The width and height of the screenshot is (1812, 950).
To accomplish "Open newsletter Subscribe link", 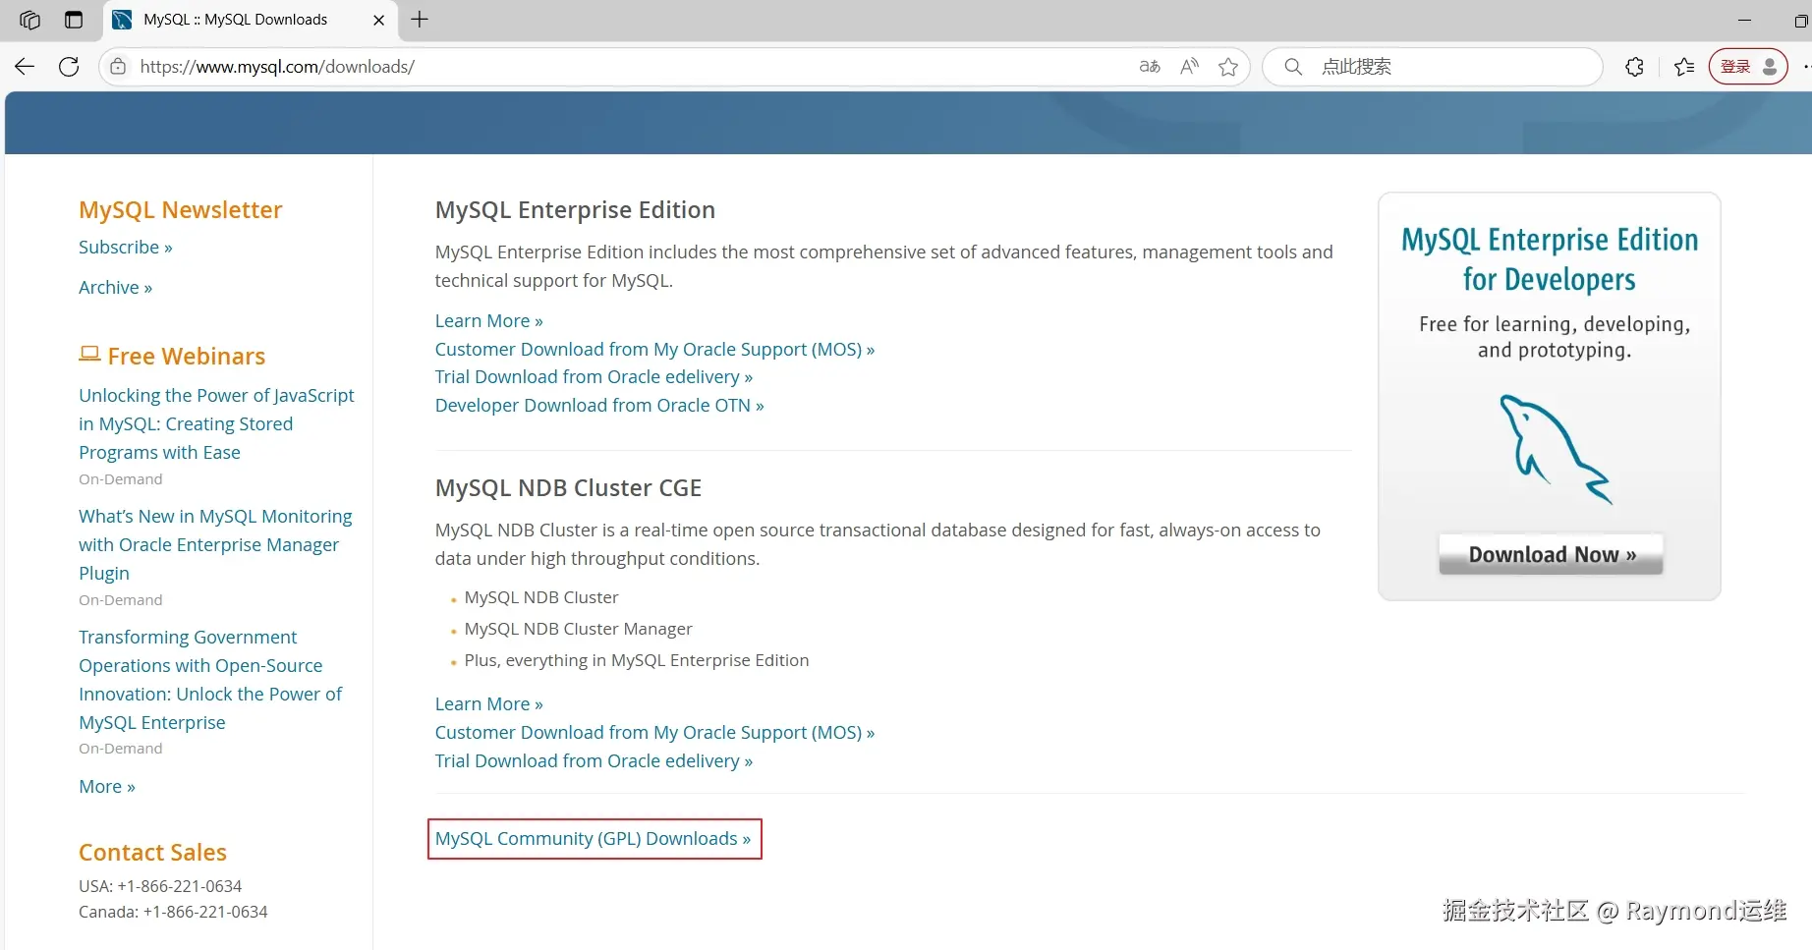I will tap(126, 248).
